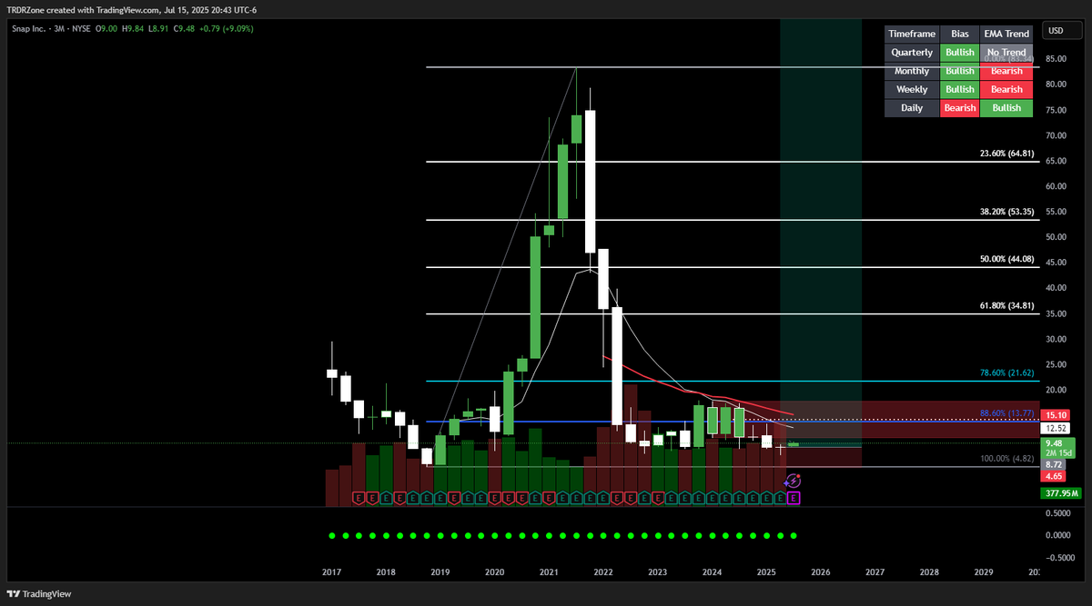Click the TradingView logo at bottom left
1092x606 pixels.
(40, 593)
